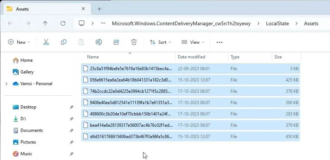Viewport: 330px width, 160px height.
Task: Refresh the current folder view
Action: 63,23
